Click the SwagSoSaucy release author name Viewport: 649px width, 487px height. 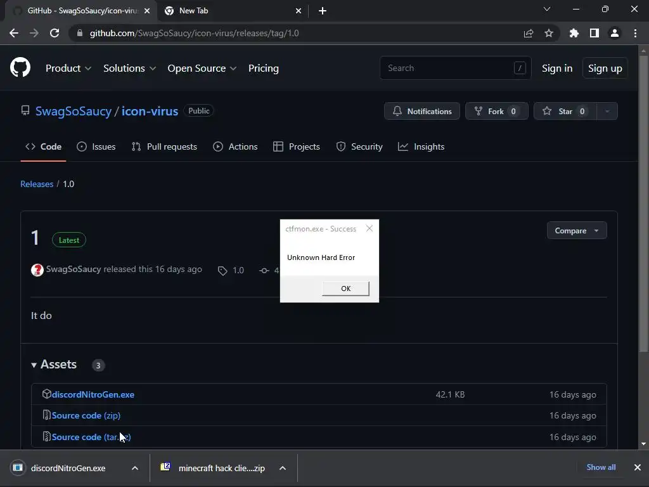(x=74, y=269)
